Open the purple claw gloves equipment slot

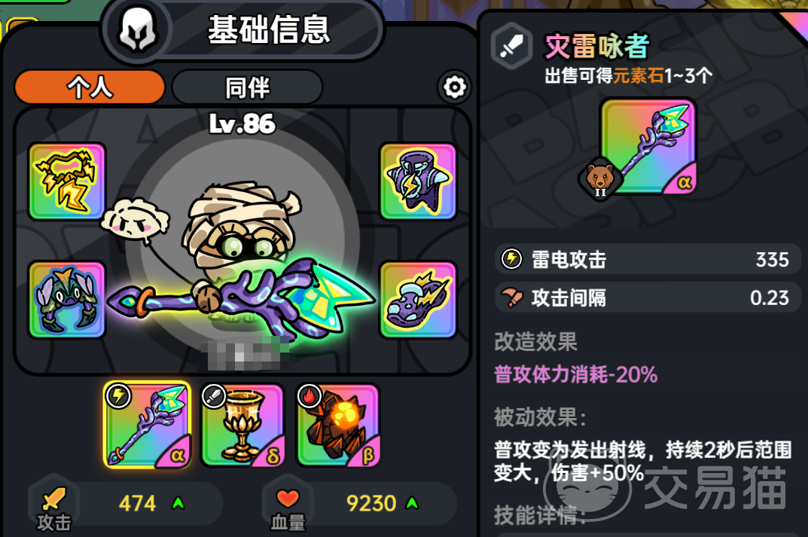pos(67,300)
